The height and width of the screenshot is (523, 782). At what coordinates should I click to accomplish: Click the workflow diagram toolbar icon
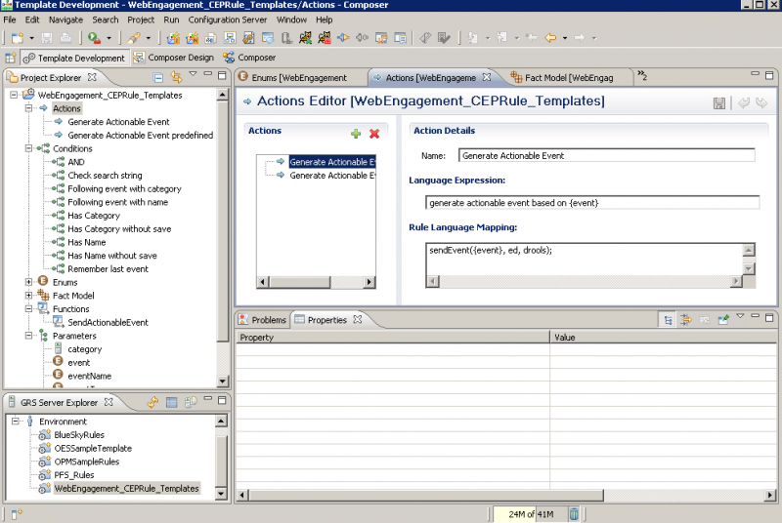[230, 38]
